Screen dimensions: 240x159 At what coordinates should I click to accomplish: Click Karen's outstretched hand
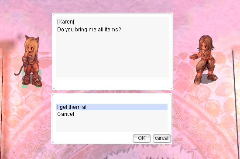pos(192,57)
